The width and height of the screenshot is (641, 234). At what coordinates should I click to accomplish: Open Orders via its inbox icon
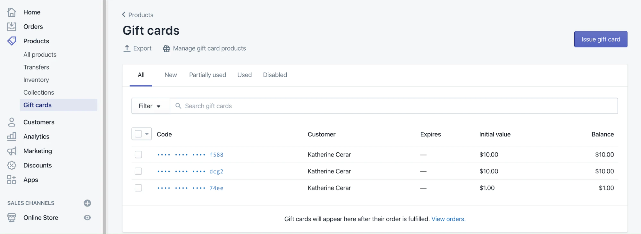click(12, 27)
